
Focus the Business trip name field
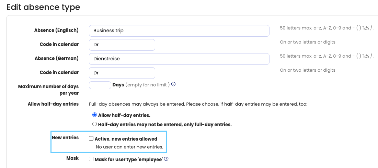[x=179, y=31]
